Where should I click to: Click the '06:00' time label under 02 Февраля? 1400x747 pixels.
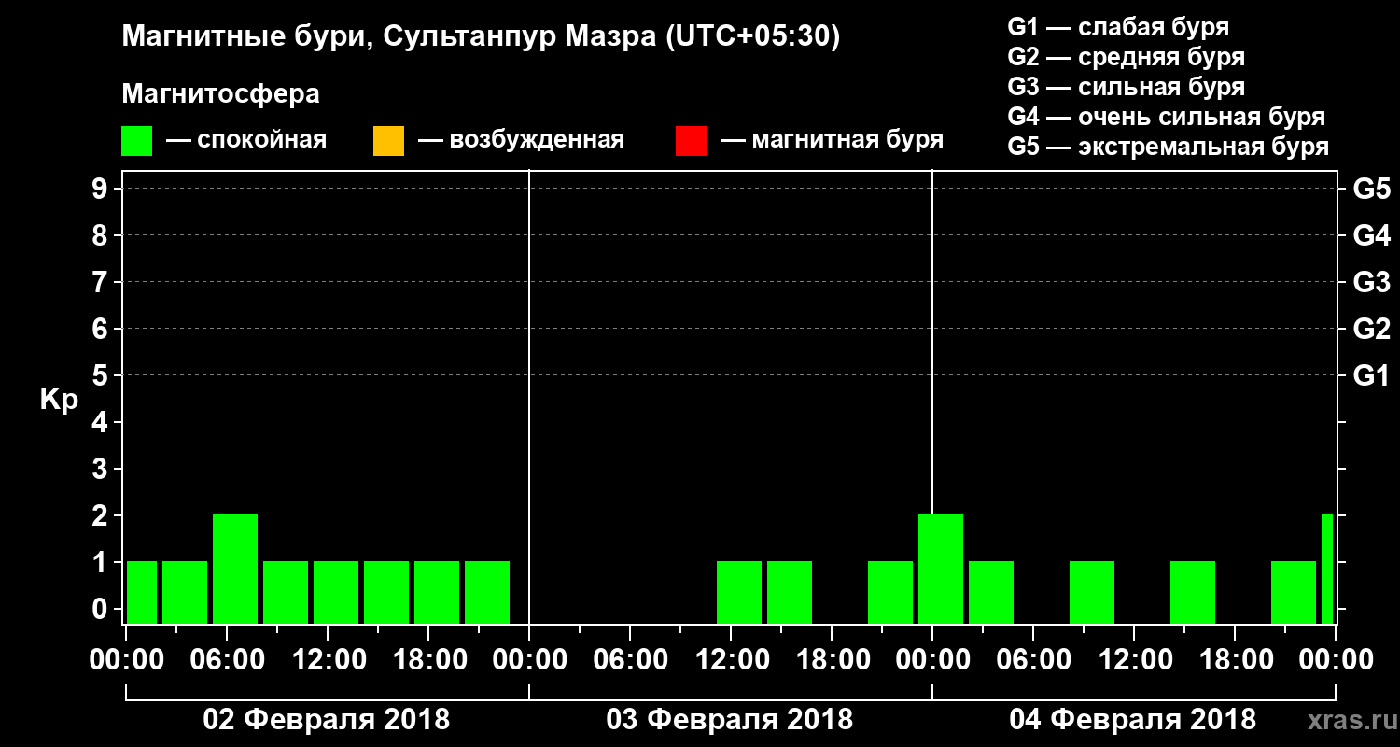click(226, 659)
